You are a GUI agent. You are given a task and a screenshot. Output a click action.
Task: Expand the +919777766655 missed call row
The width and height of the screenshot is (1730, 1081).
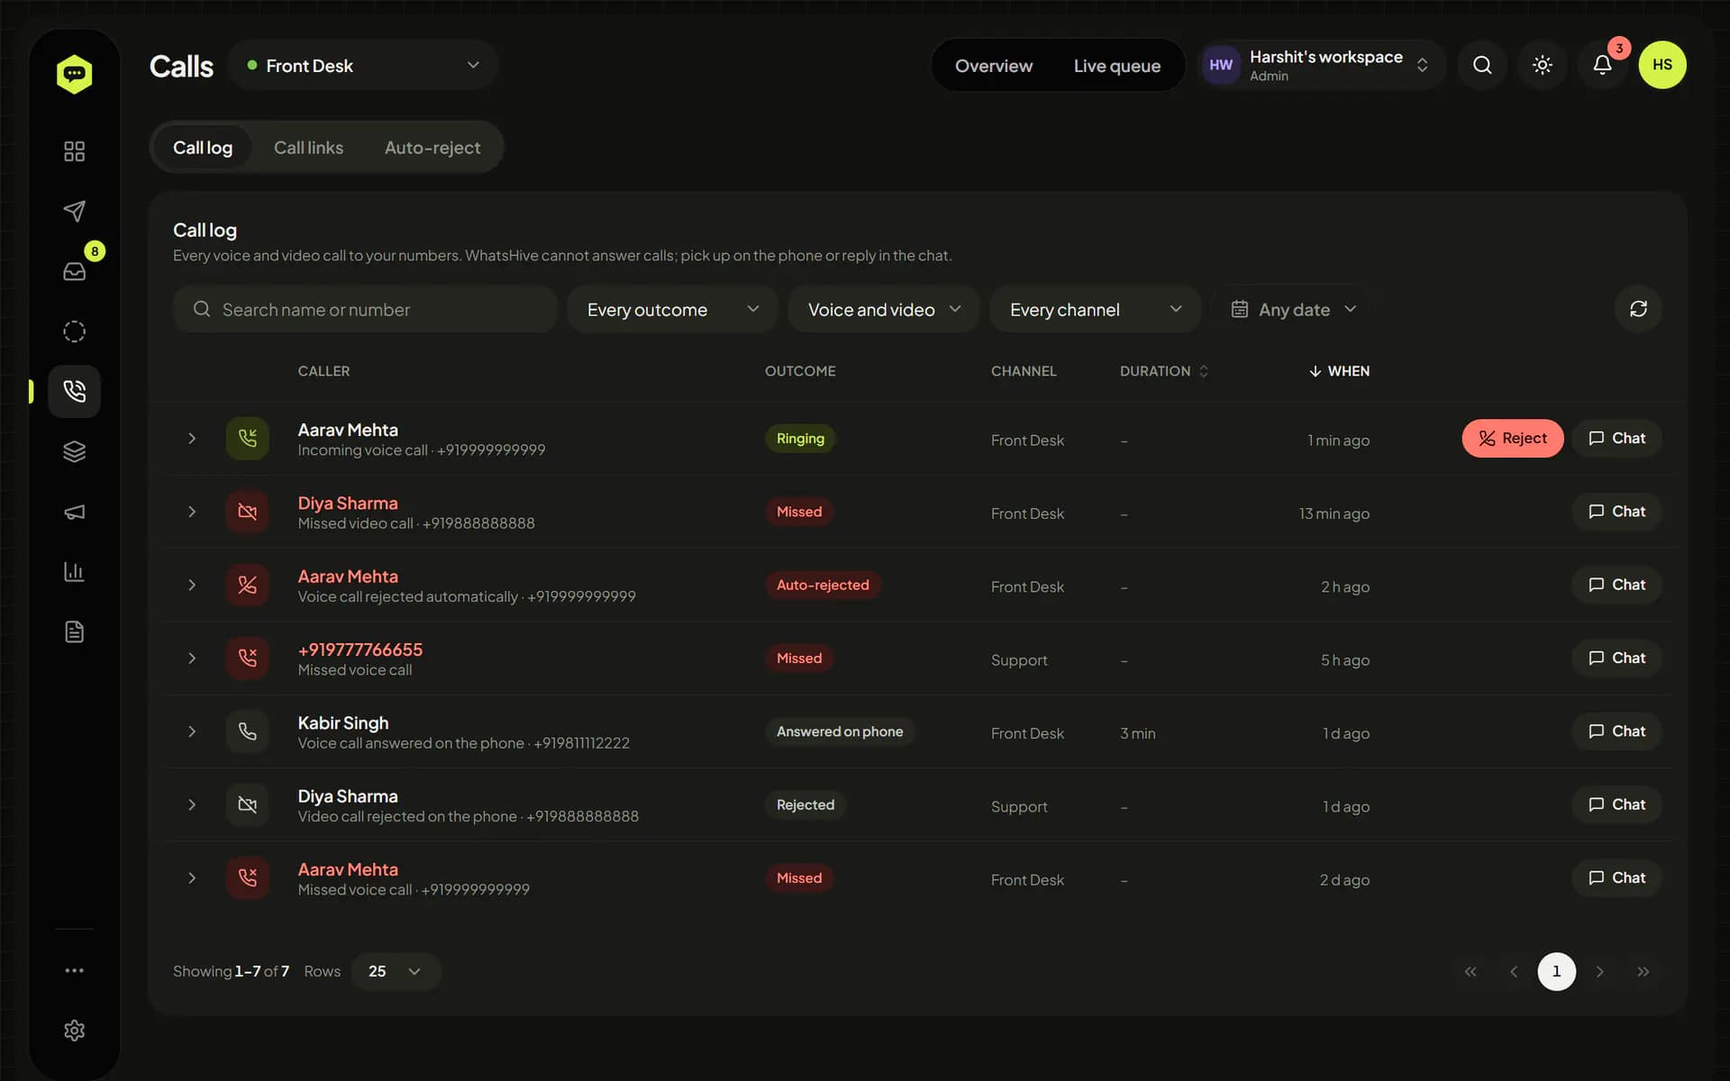tap(192, 659)
